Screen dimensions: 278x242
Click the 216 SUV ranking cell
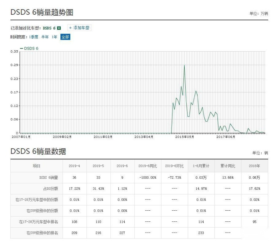coord(98,233)
